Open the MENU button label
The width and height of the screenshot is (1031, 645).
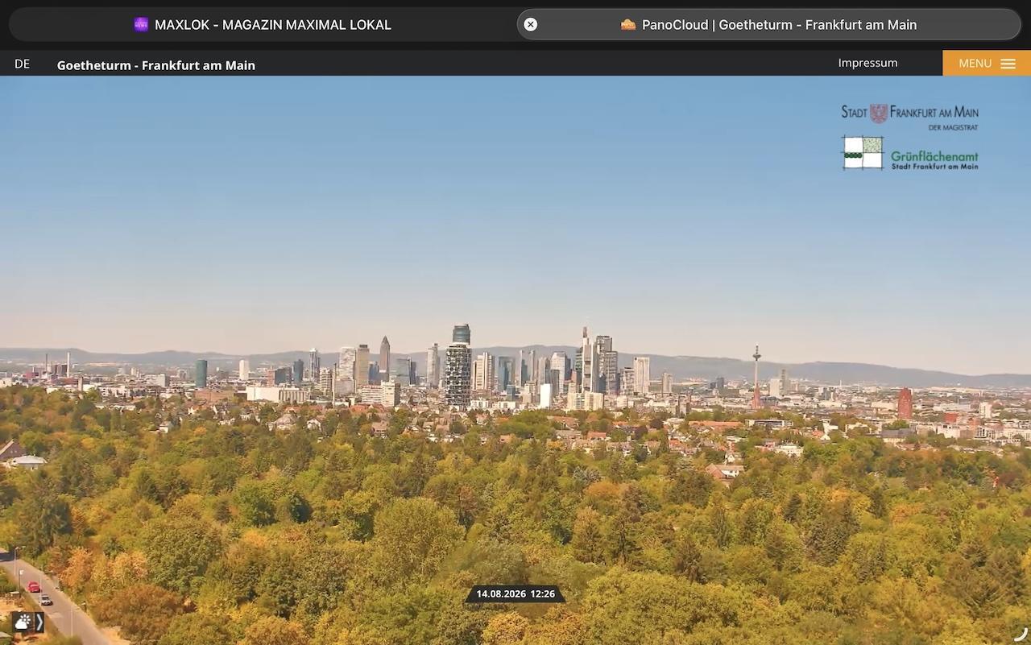tap(975, 64)
